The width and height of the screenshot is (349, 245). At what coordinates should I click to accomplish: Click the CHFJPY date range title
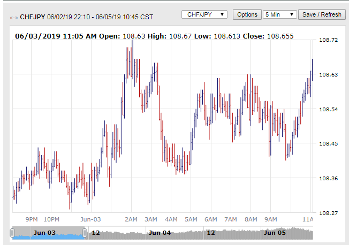coord(86,17)
